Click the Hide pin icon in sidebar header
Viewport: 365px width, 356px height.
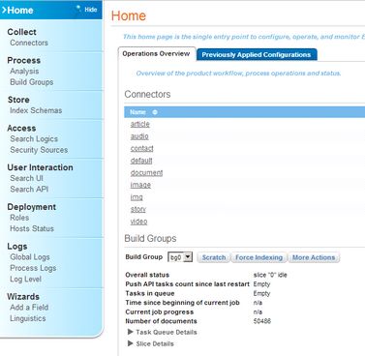[x=78, y=8]
